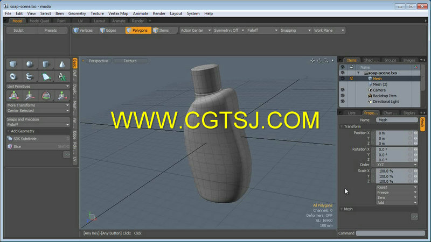Click the mesh Name input field
The height and width of the screenshot is (242, 431).
click(x=397, y=120)
